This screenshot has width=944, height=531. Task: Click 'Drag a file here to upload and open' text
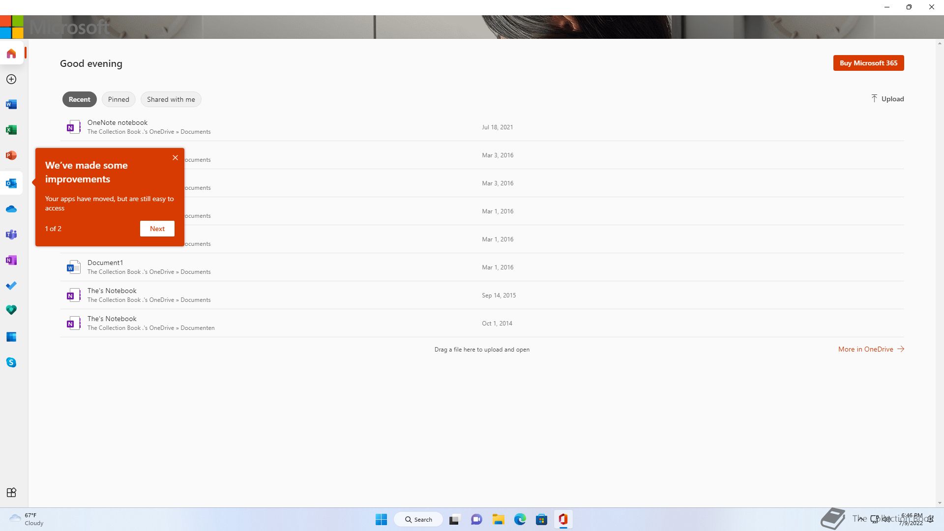pos(482,350)
